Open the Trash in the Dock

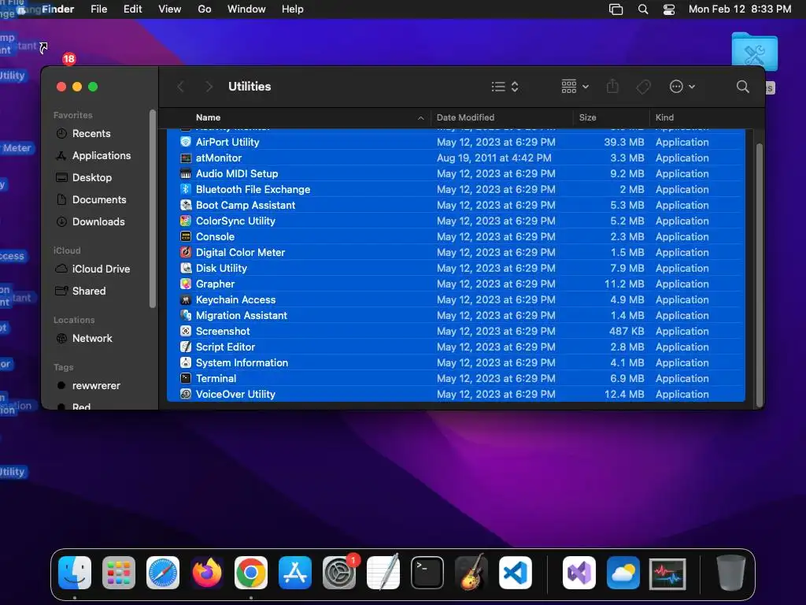click(730, 573)
